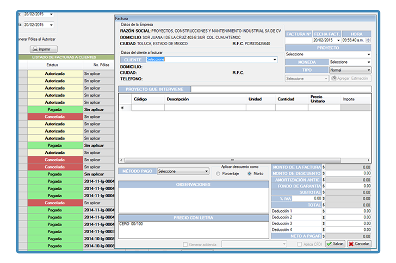Select the Porcentaje discount radio button
Viewport: 396px width, 263px height.
[x=219, y=174]
